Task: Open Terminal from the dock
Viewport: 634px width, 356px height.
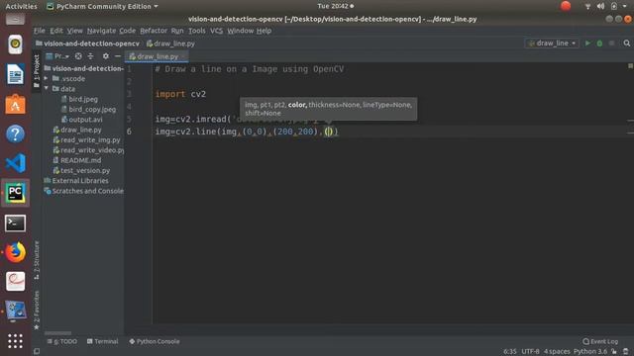Action: [16, 223]
